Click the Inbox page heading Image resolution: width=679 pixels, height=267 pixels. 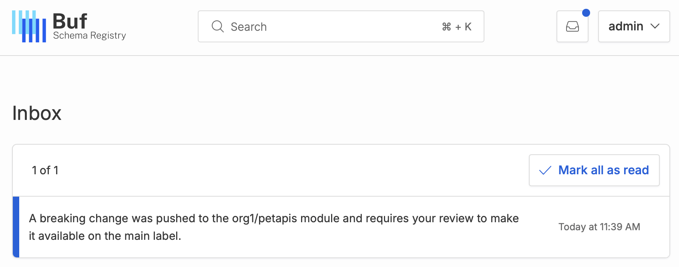pyautogui.click(x=37, y=113)
